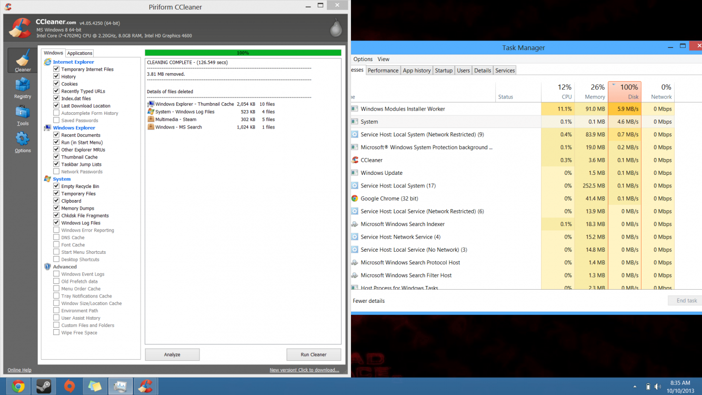This screenshot has width=702, height=395.
Task: Click the green 100% progress bar
Action: tap(243, 53)
